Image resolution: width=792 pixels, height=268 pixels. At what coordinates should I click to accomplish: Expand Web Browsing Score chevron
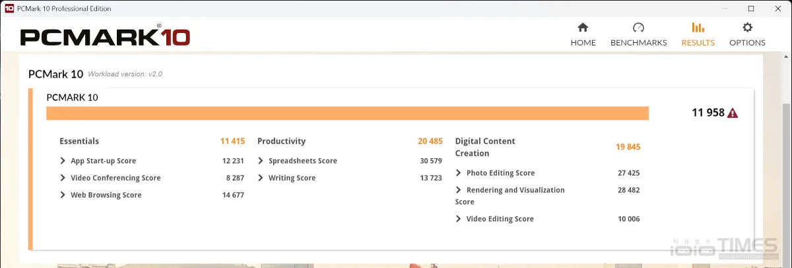click(x=63, y=195)
